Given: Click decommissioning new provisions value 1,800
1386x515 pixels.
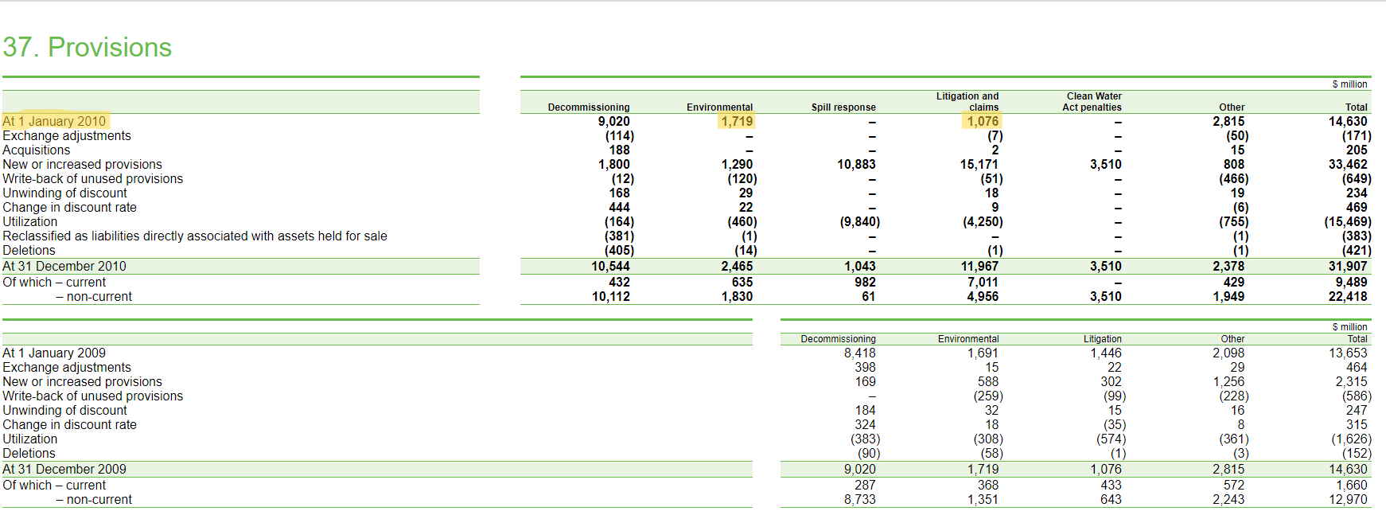Looking at the screenshot, I should (614, 164).
